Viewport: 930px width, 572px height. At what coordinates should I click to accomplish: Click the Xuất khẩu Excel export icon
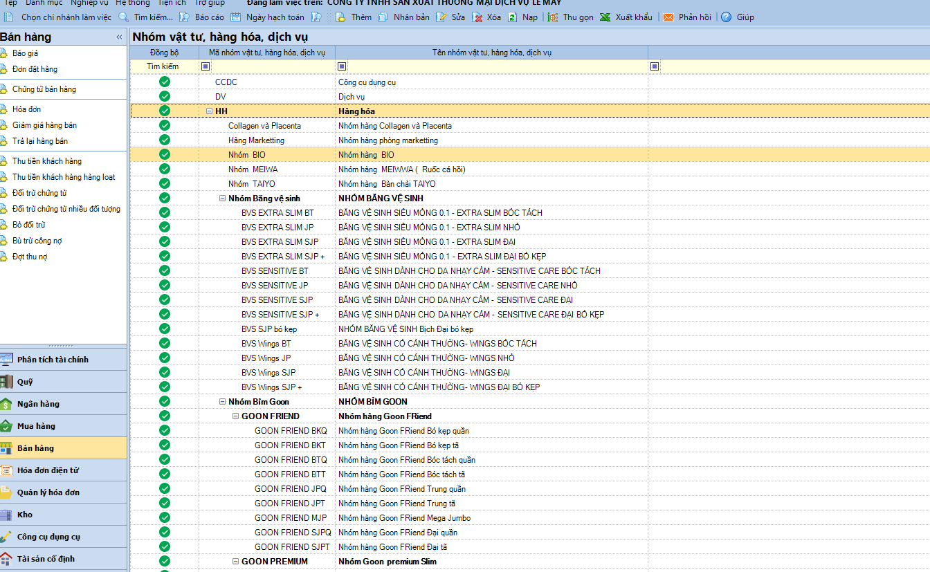click(605, 17)
